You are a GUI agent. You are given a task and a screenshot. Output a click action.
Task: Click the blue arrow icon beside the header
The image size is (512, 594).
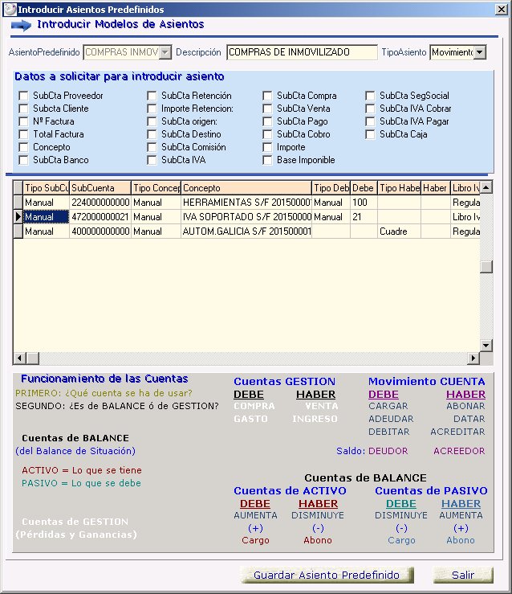coord(20,24)
